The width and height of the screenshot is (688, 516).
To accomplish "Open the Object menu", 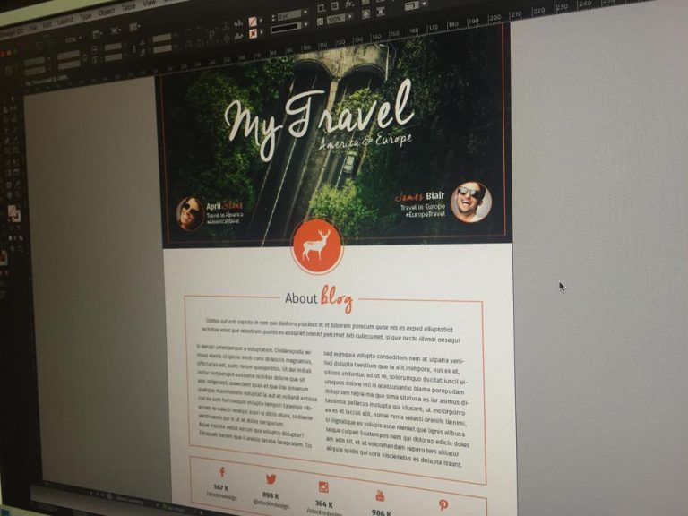I will pyautogui.click(x=107, y=13).
